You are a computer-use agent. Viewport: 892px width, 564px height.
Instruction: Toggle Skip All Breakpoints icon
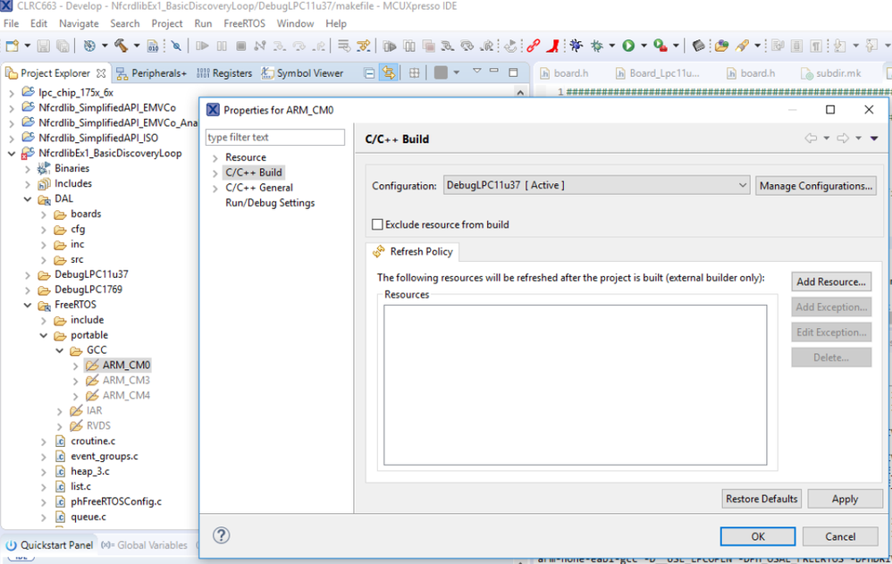click(176, 46)
